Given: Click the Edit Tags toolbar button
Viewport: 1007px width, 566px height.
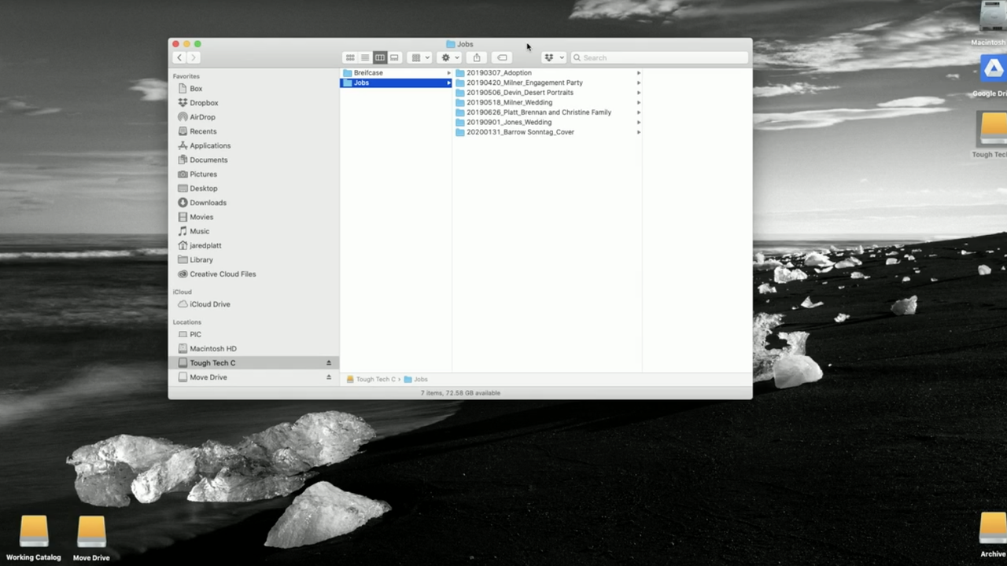Looking at the screenshot, I should (502, 57).
